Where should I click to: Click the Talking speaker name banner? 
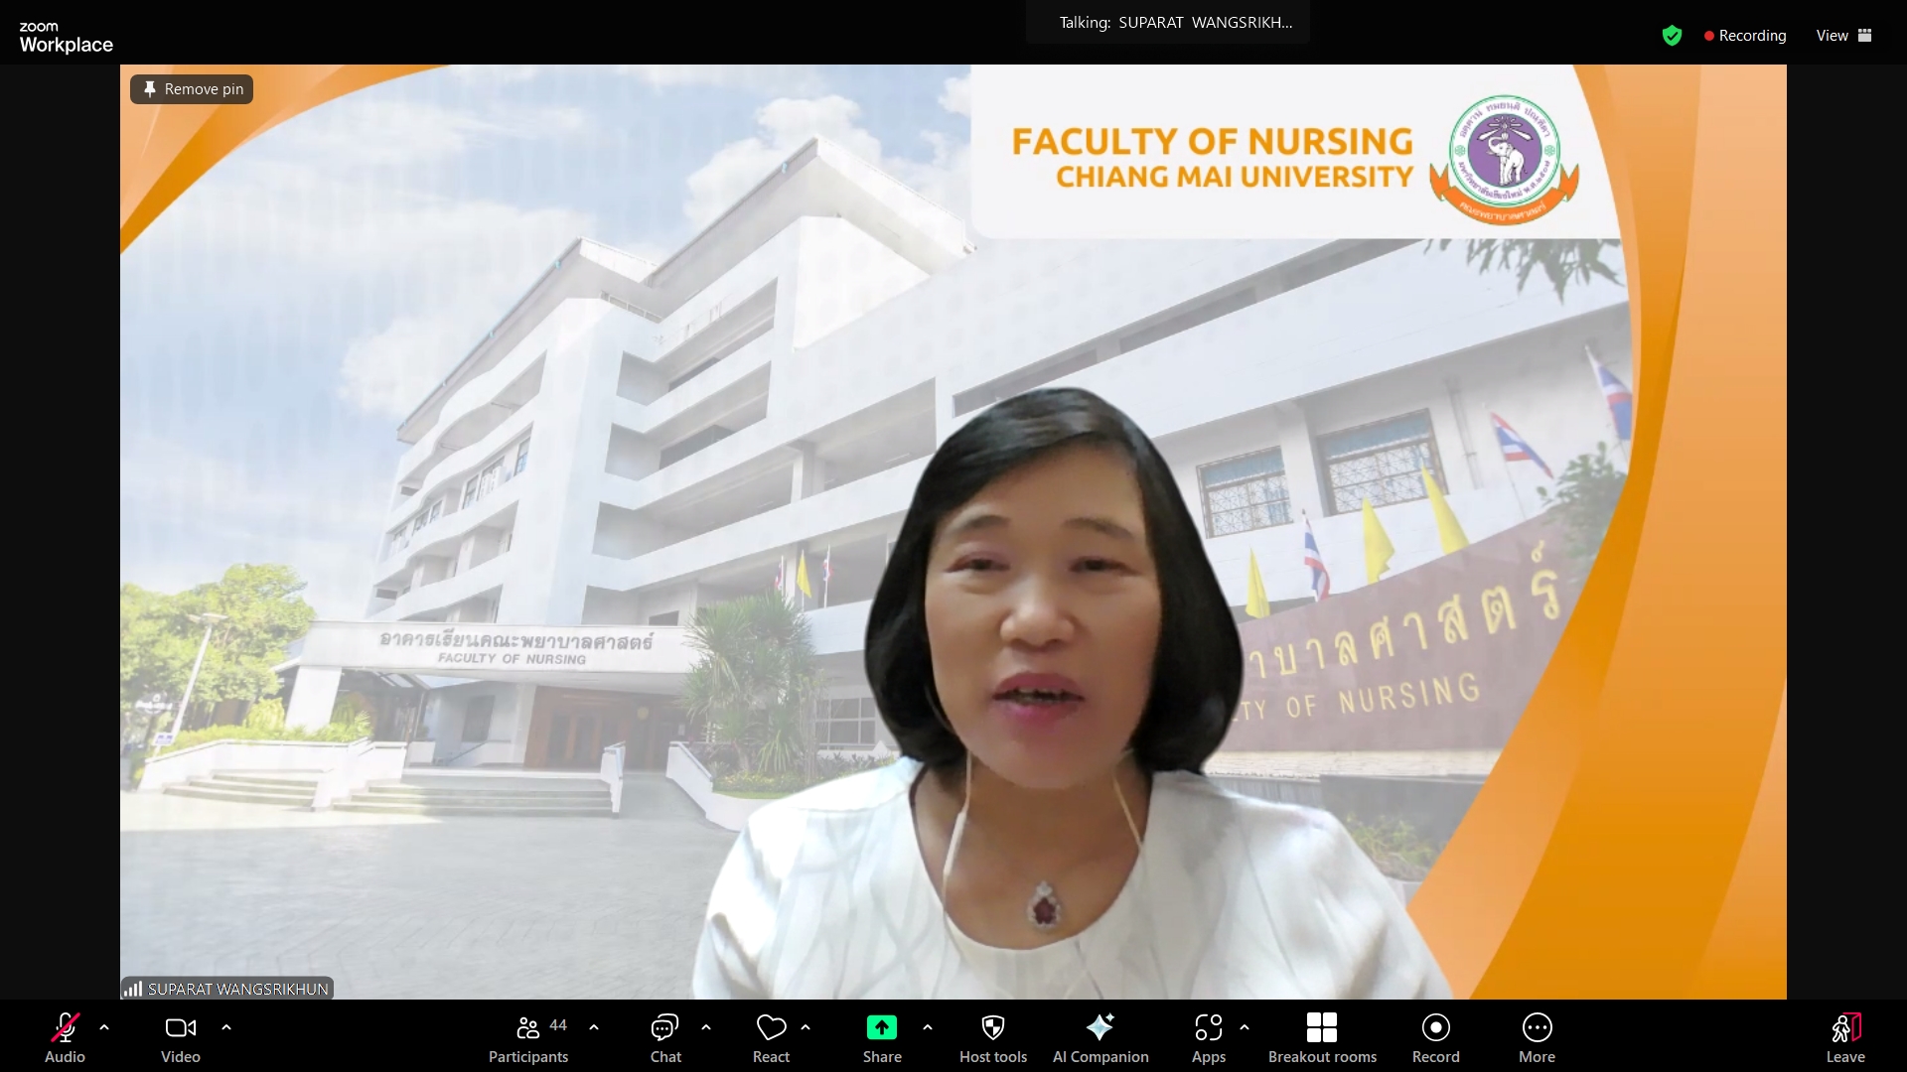click(x=1168, y=23)
